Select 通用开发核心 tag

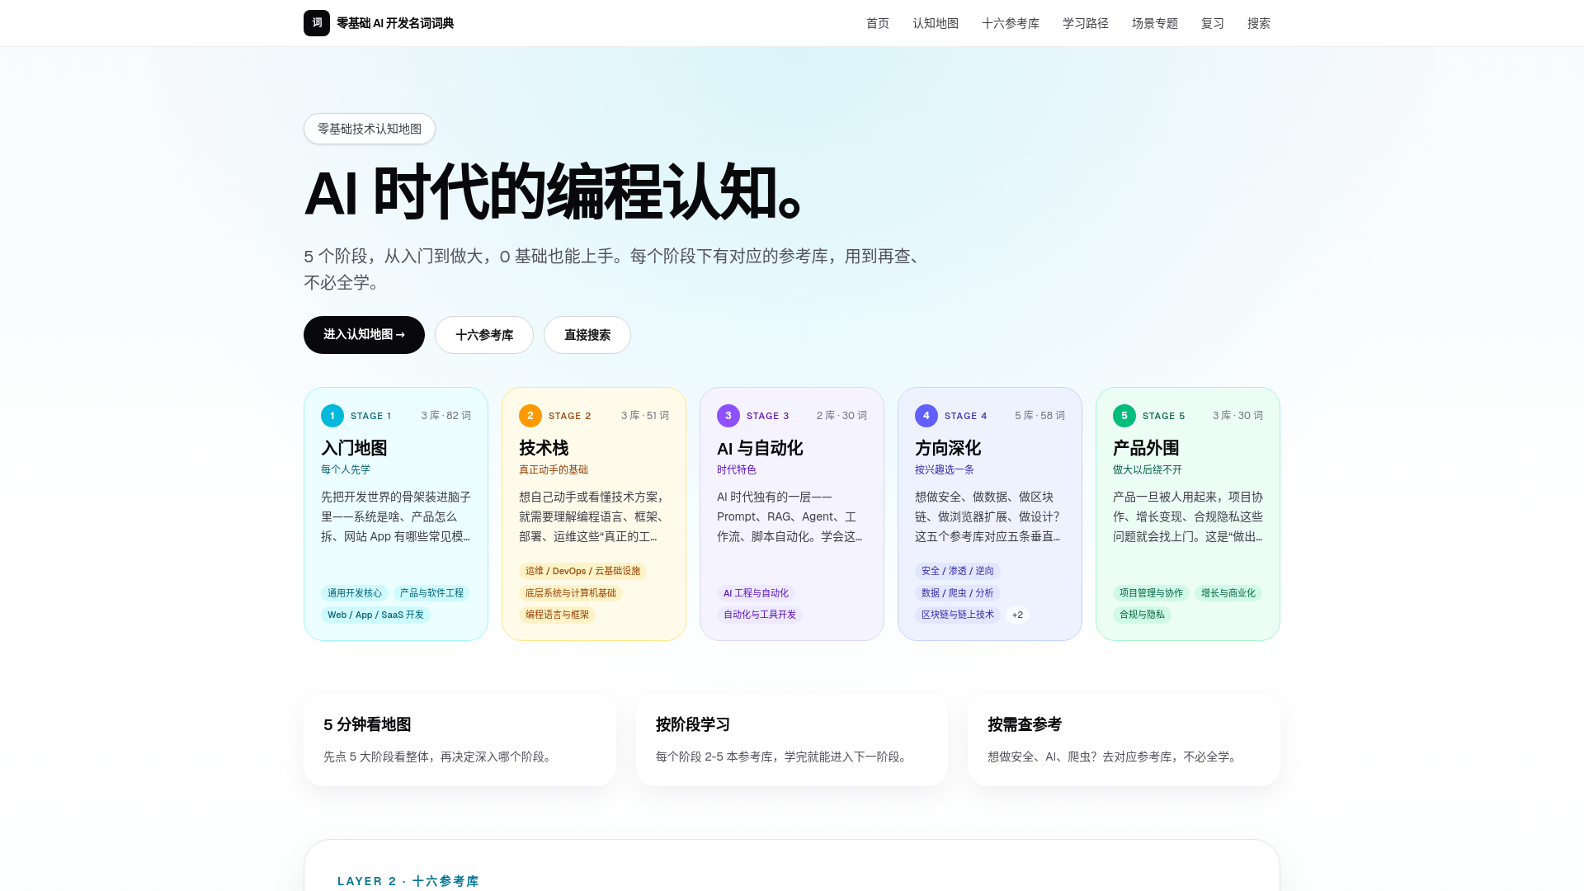(x=355, y=593)
